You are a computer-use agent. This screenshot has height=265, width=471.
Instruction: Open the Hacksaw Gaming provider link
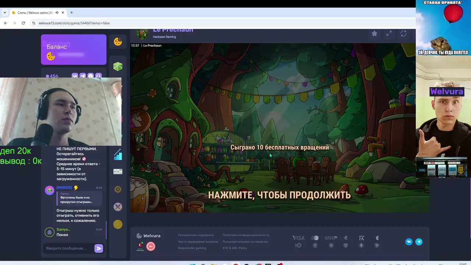click(164, 37)
